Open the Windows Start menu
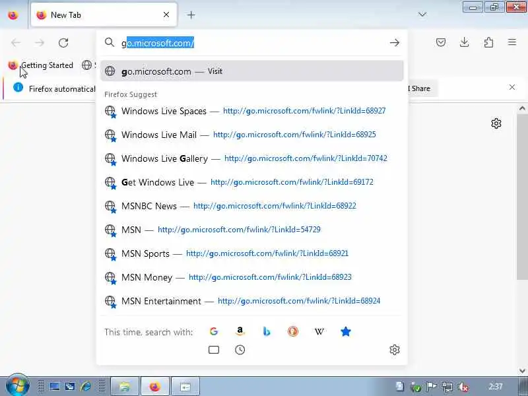Viewport: 528px width, 396px height. point(18,385)
